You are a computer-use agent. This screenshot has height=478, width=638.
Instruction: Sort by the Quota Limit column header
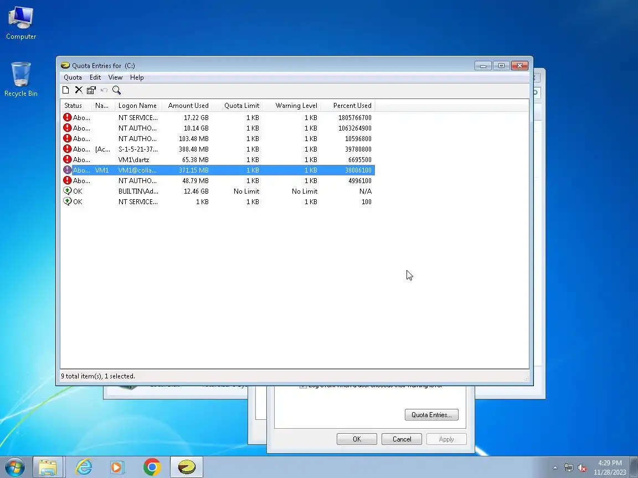pos(237,105)
